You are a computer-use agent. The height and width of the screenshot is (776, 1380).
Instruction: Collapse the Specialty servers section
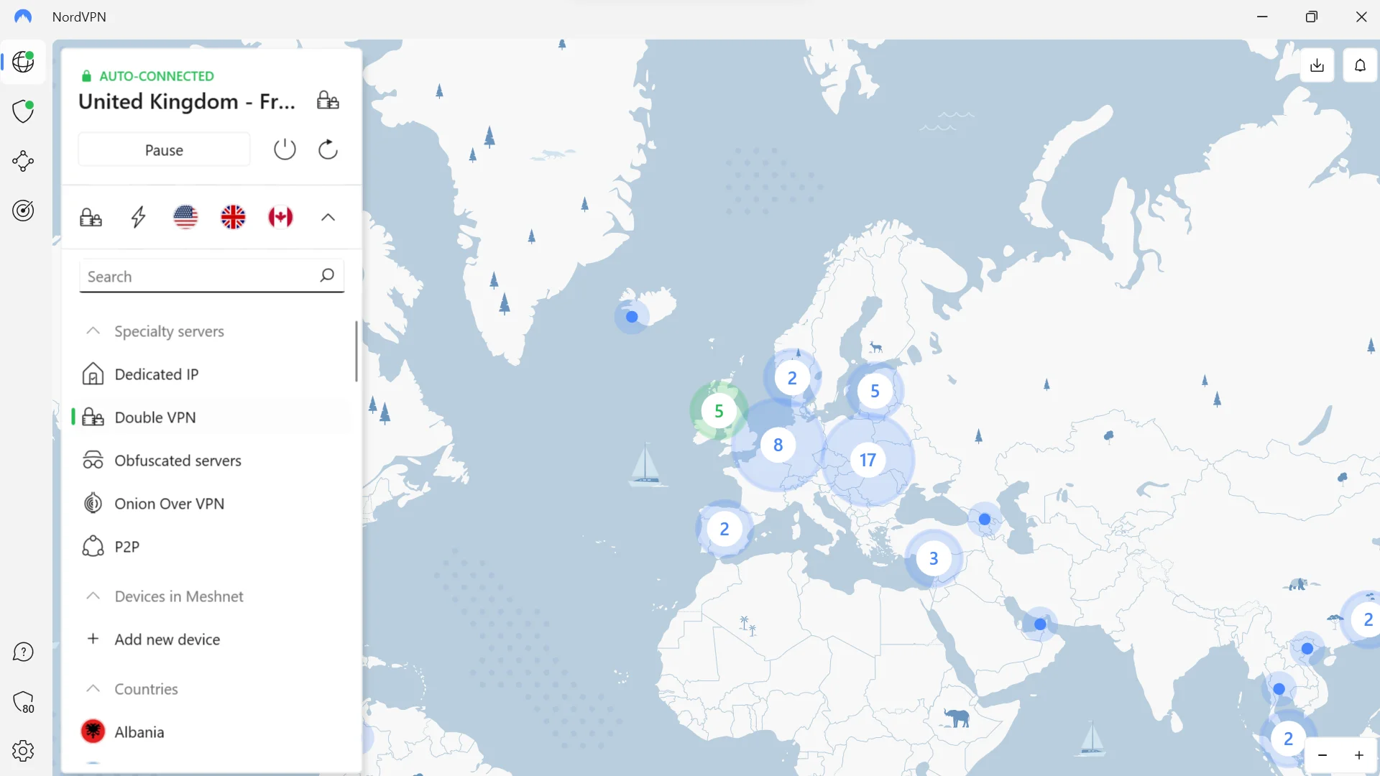(93, 331)
